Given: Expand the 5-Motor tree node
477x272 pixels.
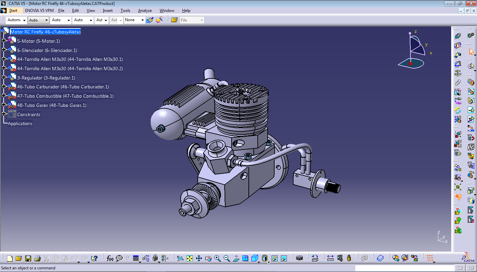Looking at the screenshot, I should pyautogui.click(x=4, y=40).
